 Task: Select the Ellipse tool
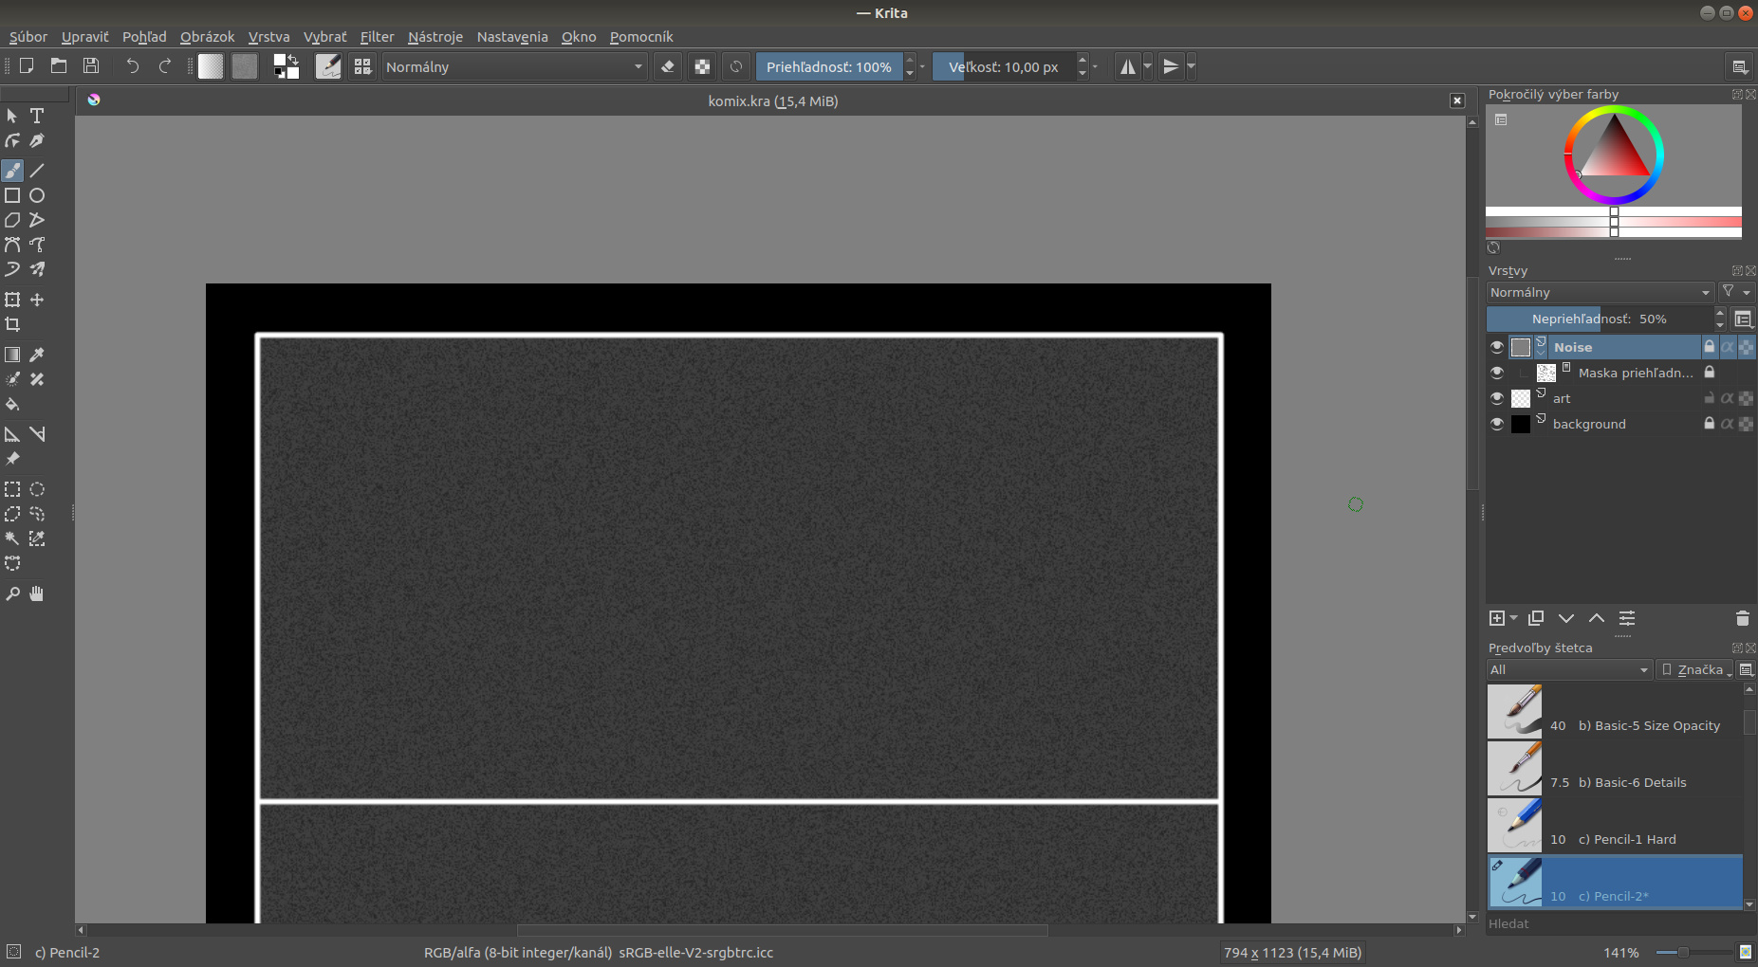point(37,195)
